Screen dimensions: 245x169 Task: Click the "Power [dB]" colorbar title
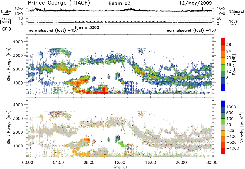coord(234,64)
